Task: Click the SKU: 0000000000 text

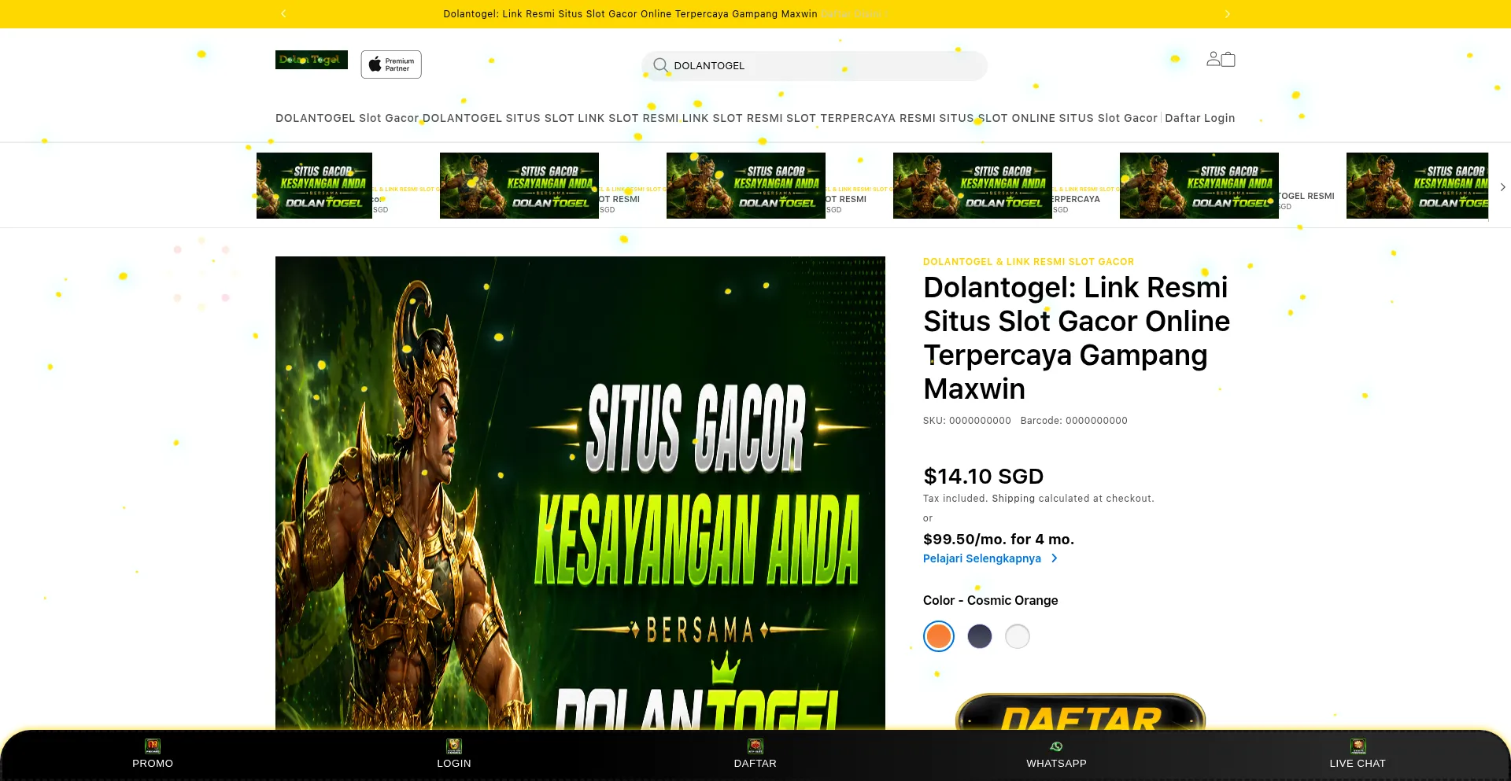Action: [x=967, y=421]
